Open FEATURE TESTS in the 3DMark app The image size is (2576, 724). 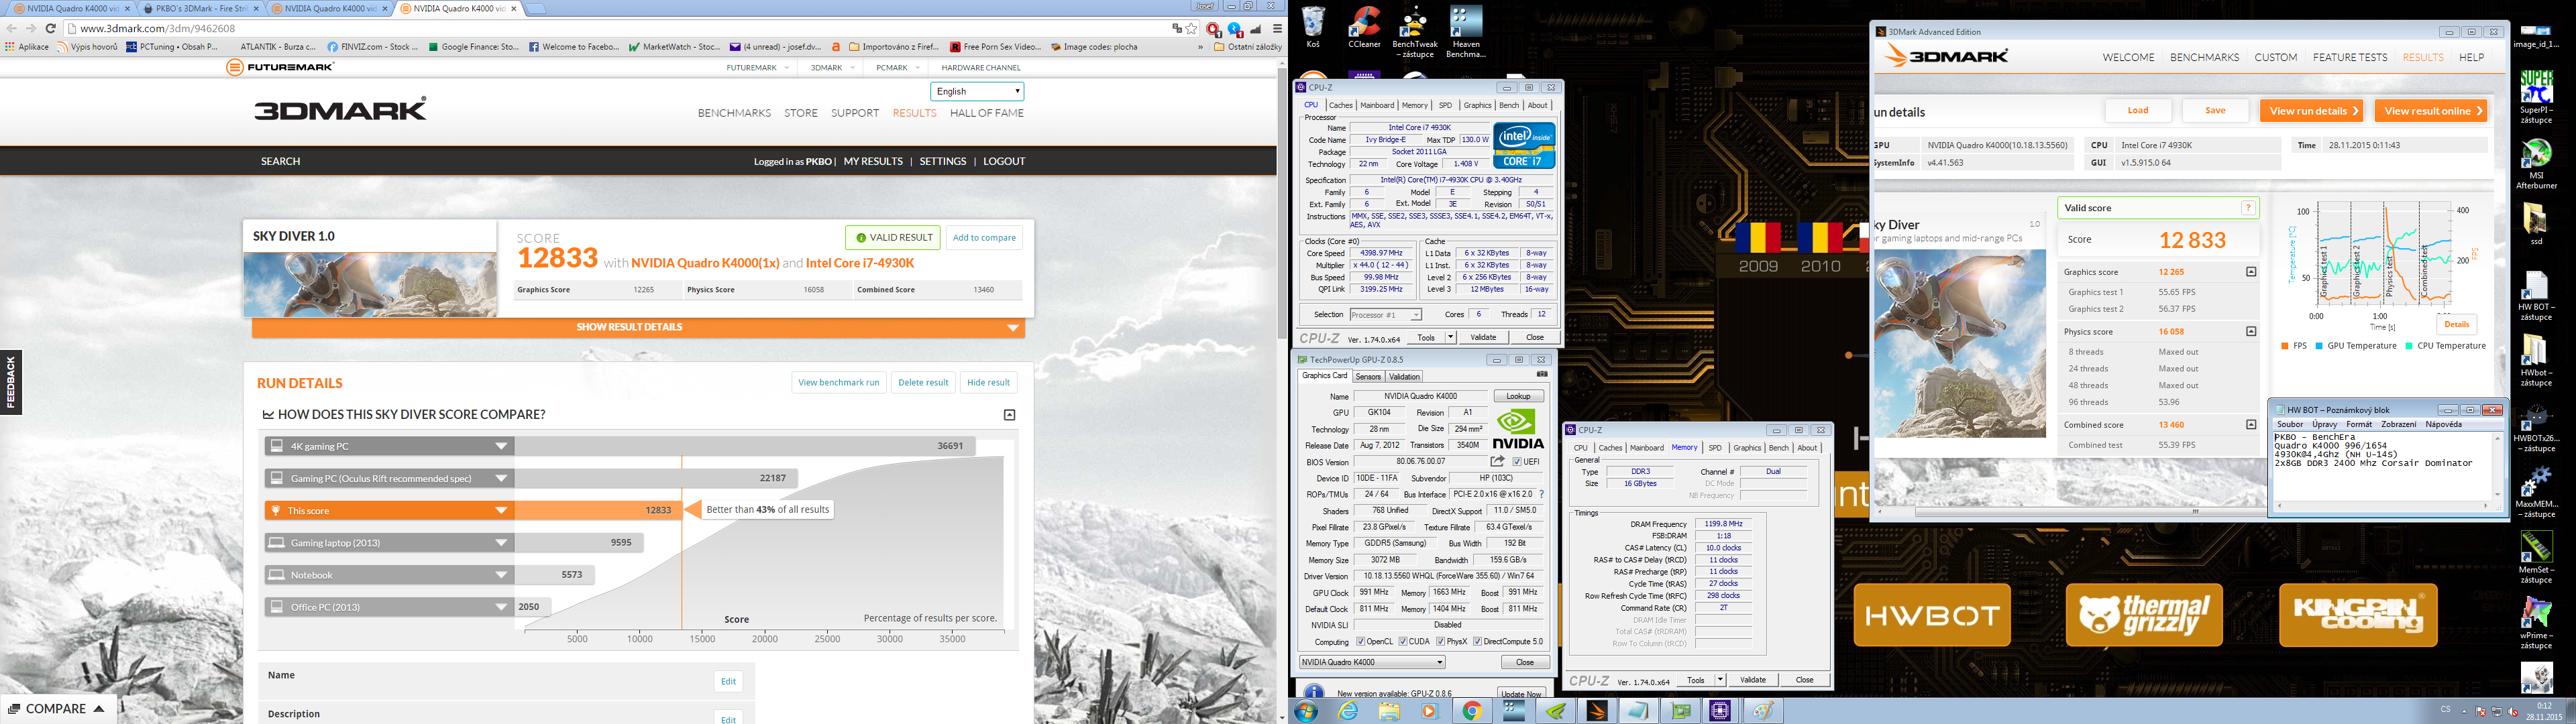point(2350,57)
